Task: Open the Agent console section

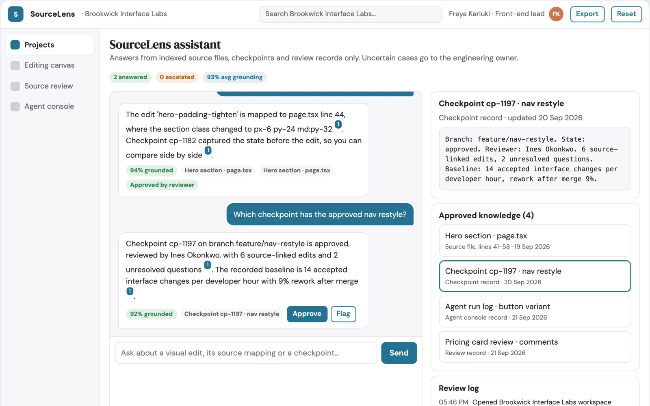Action: (50, 106)
